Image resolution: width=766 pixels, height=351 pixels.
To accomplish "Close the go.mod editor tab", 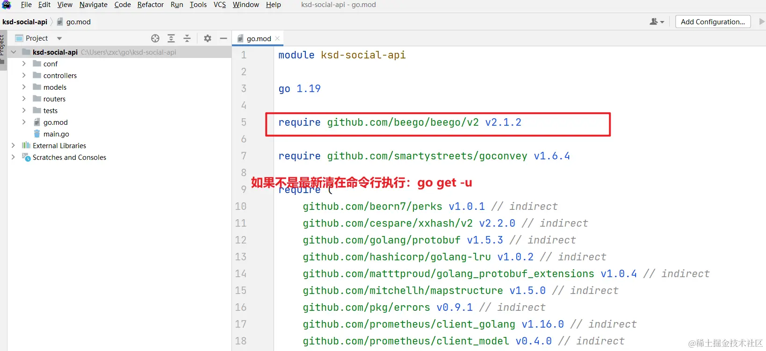I will pos(277,38).
